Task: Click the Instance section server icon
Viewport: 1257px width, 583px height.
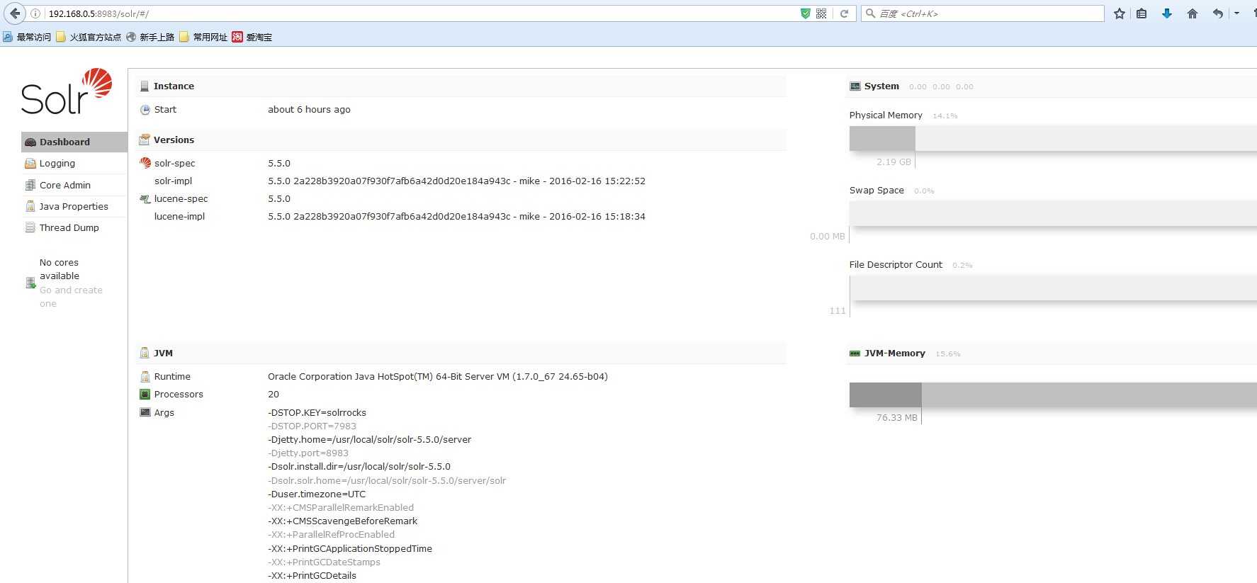Action: (x=145, y=86)
